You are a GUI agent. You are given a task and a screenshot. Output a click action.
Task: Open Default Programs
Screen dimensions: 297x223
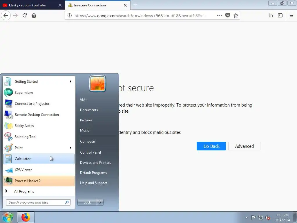[x=93, y=173]
